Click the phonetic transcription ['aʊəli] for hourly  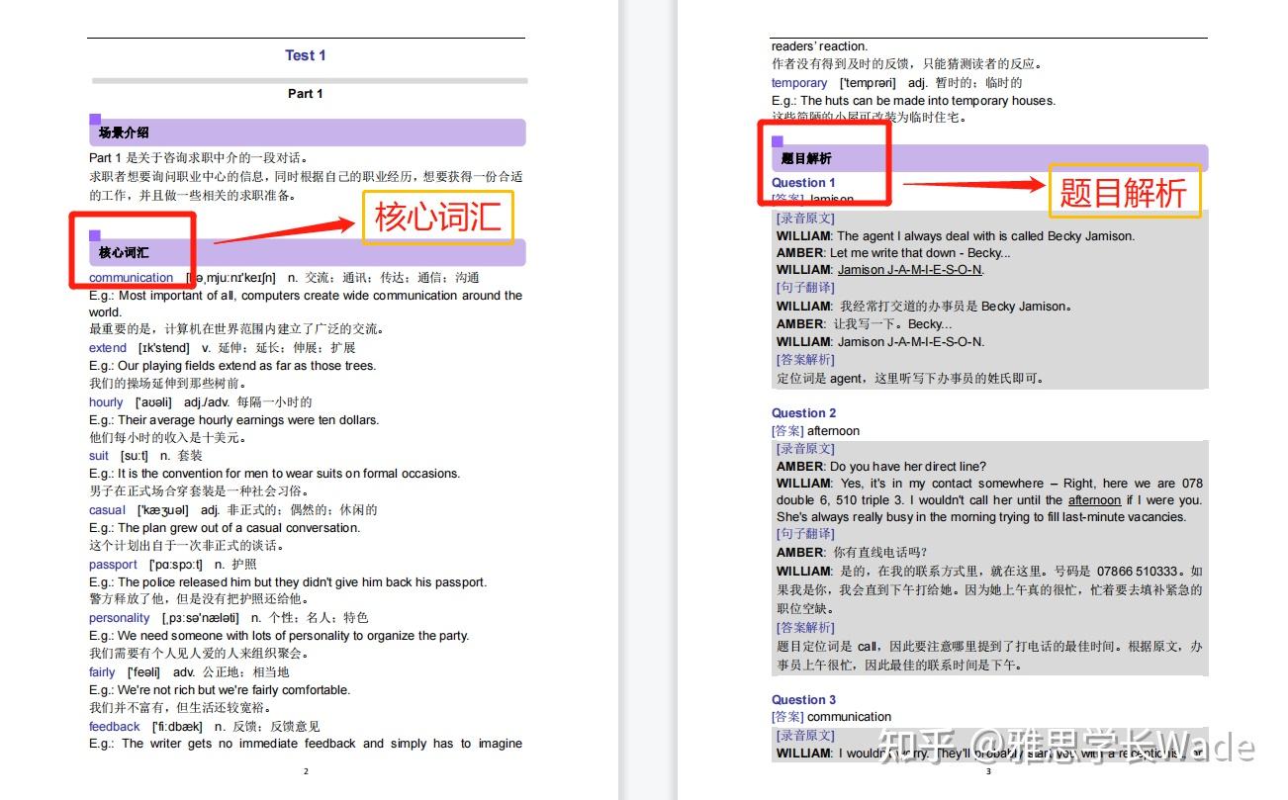[152, 402]
